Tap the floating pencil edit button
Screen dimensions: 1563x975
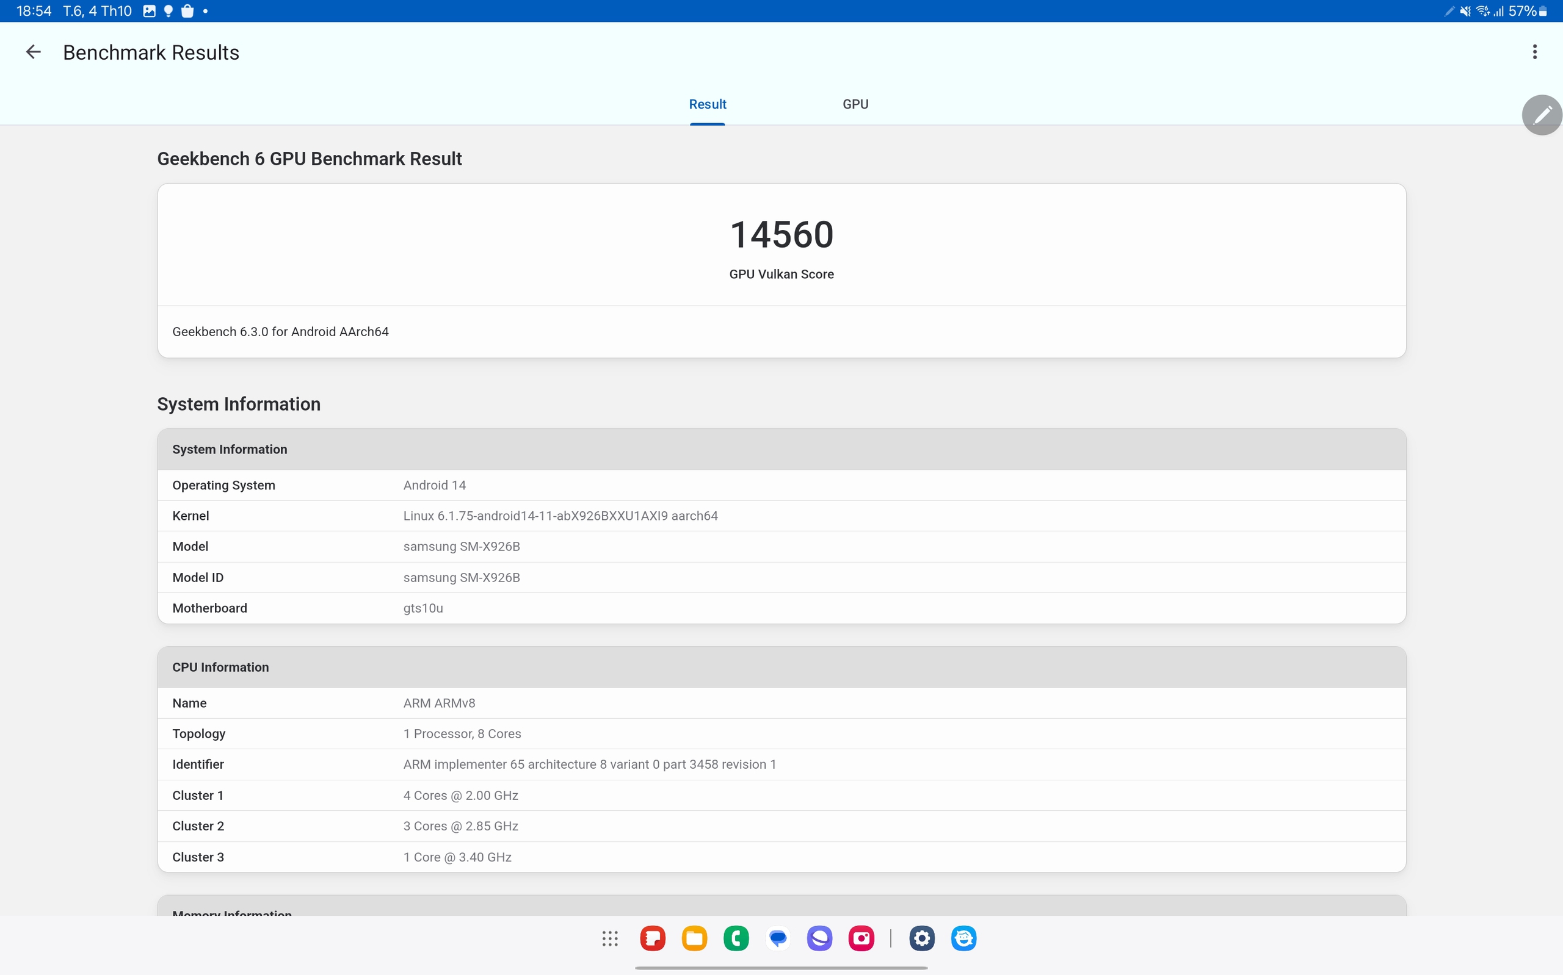click(x=1542, y=115)
